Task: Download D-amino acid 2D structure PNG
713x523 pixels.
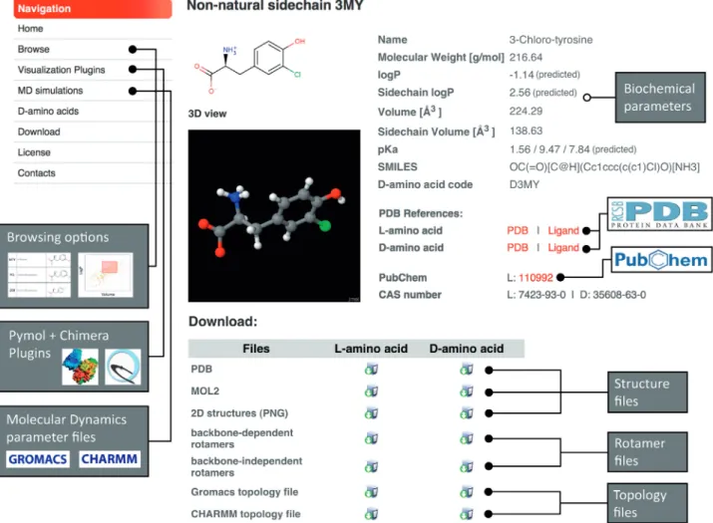Action: (x=466, y=413)
